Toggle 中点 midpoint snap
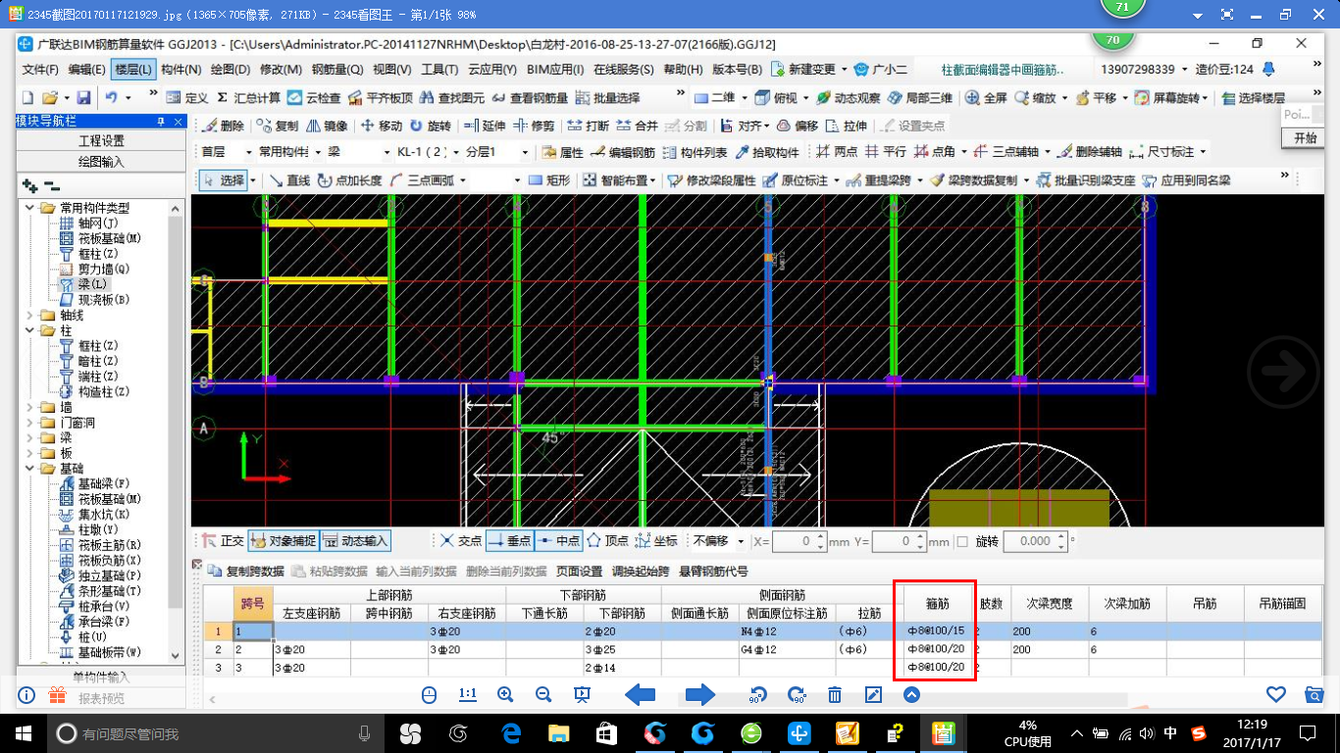The image size is (1340, 753). coord(559,540)
